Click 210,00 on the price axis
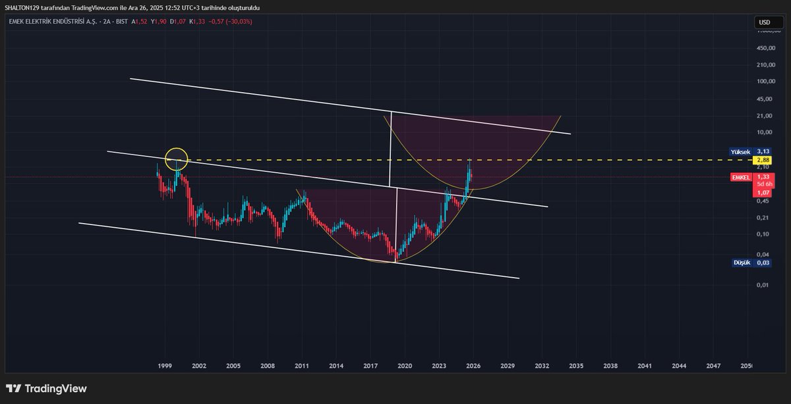The height and width of the screenshot is (404, 791). [766, 65]
